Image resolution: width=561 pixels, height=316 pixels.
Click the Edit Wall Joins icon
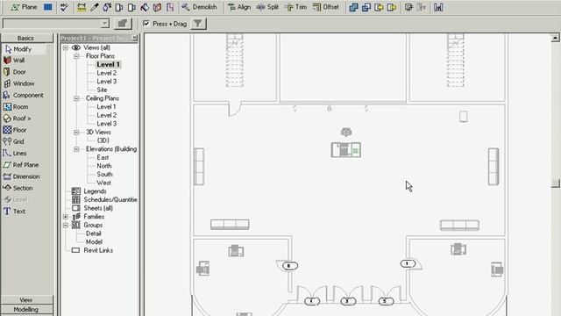tap(408, 7)
